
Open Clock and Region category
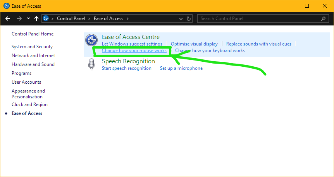pos(29,105)
